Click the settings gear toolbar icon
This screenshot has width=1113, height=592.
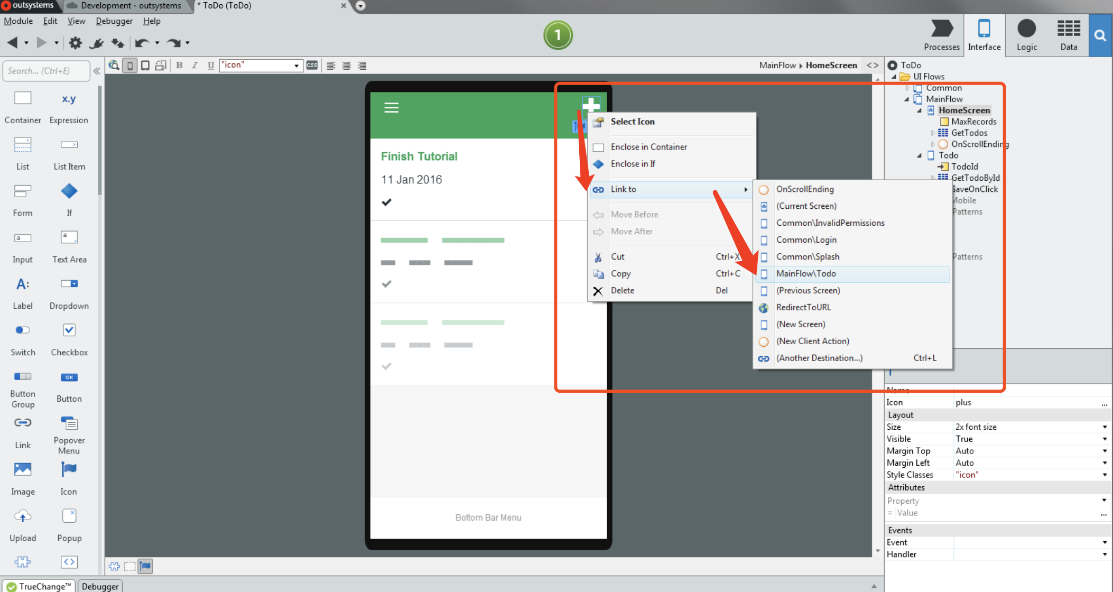(76, 43)
